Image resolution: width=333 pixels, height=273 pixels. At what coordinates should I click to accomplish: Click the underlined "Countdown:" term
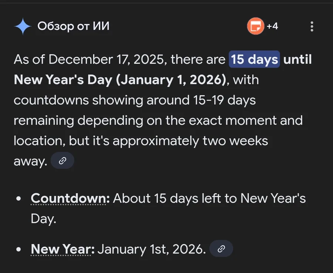click(x=70, y=199)
